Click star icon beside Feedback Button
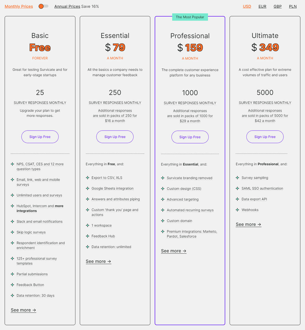Screen dimensions: 305x330 tap(12, 285)
